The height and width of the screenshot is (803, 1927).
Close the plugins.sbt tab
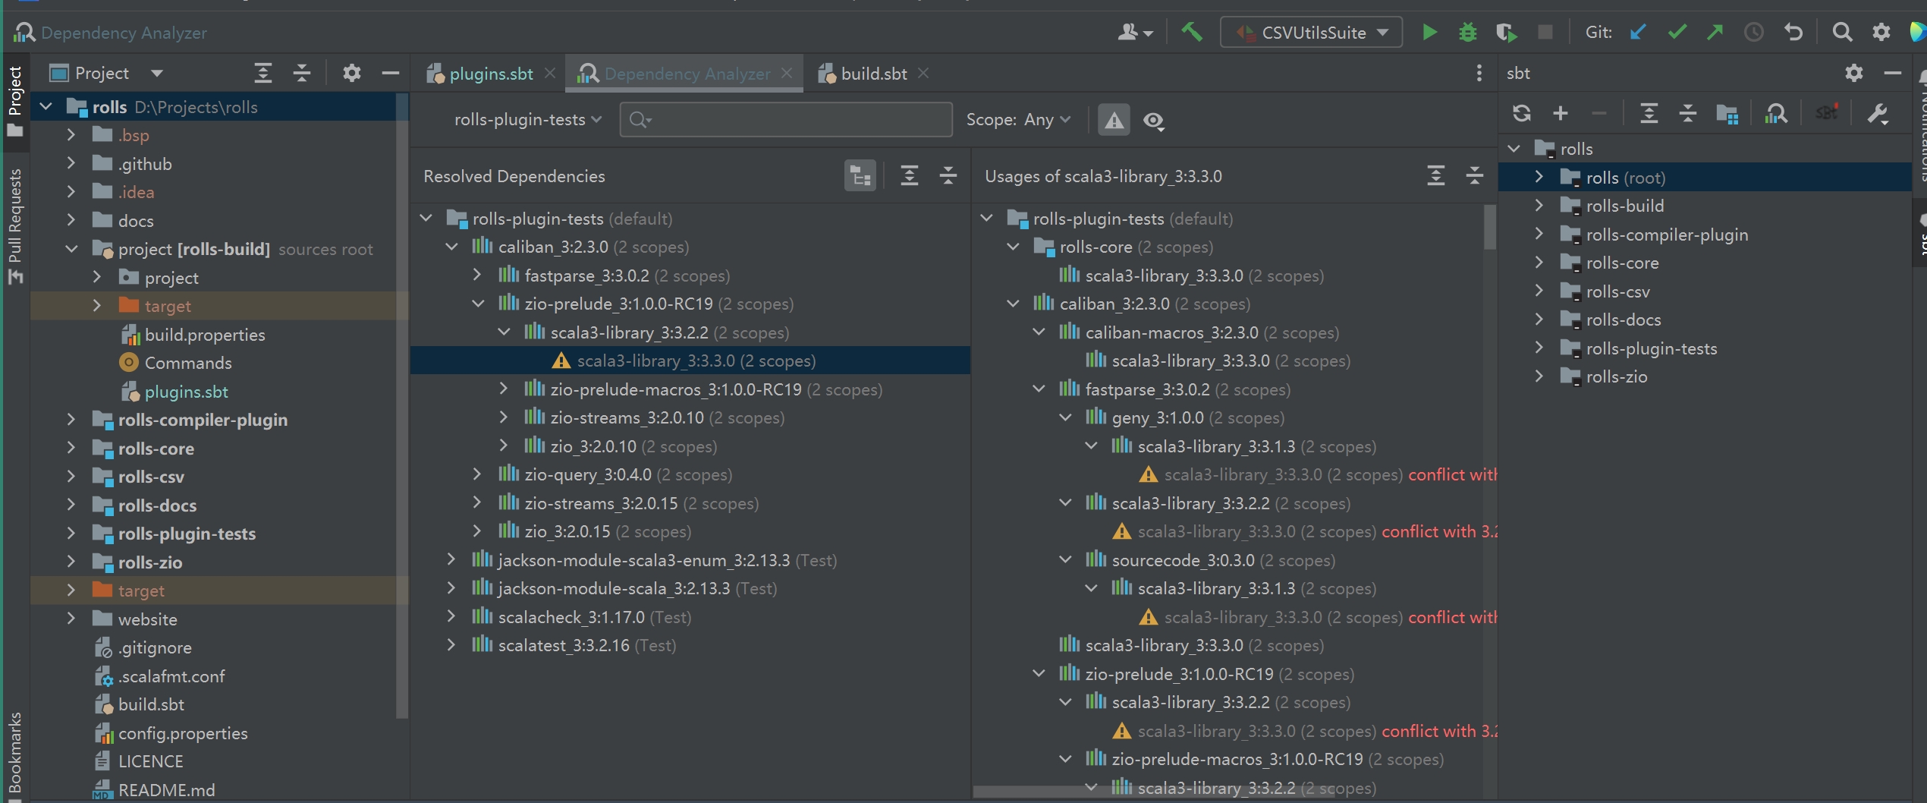(x=550, y=73)
